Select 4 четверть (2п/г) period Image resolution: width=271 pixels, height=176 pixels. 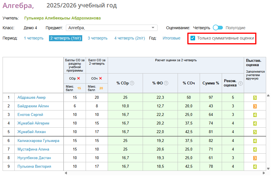(x=129, y=38)
